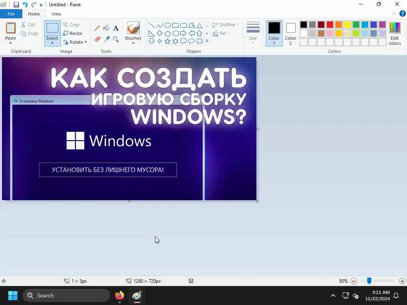
Task: Choose the Oval callout shape
Action: pyautogui.click(x=192, y=41)
